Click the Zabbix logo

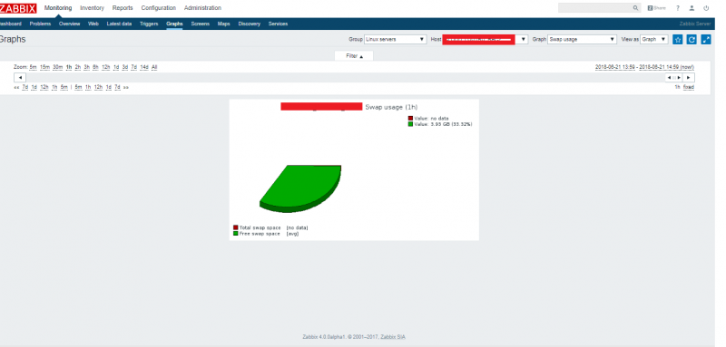point(18,8)
